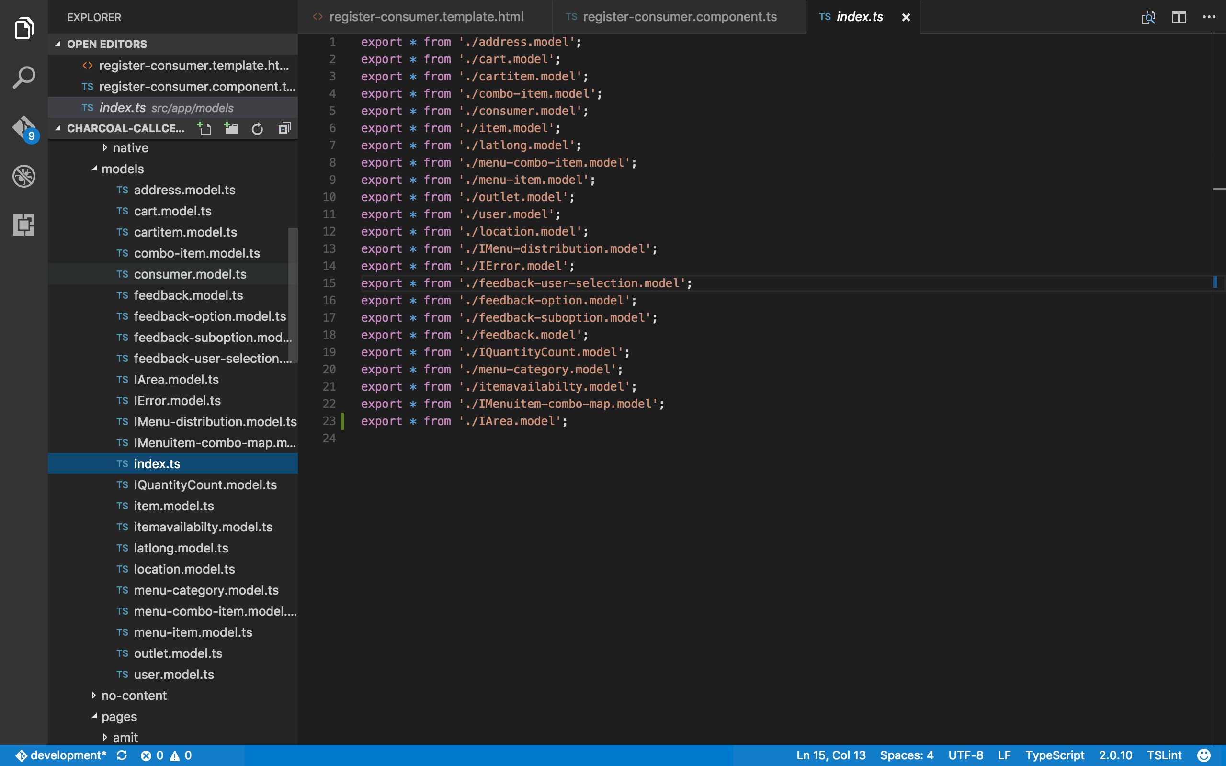Refresh the explorer file tree

coord(257,129)
